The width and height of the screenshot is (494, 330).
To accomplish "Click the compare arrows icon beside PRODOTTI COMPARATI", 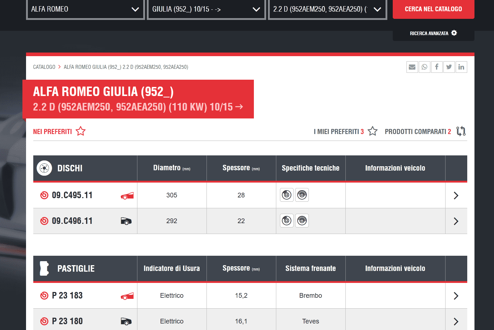I will [x=461, y=131].
